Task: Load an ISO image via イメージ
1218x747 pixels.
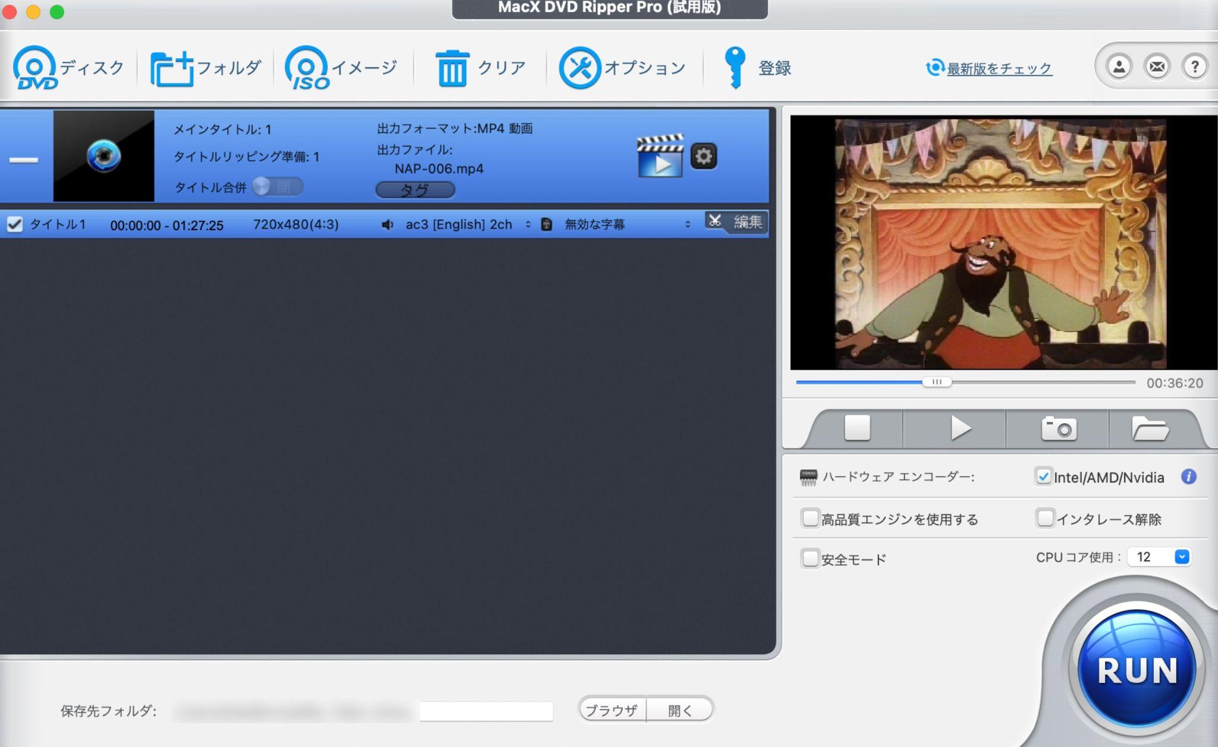Action: coord(341,68)
